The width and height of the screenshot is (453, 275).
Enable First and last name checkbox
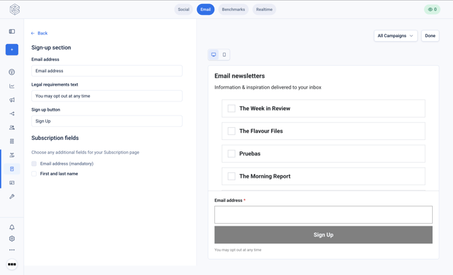34,174
